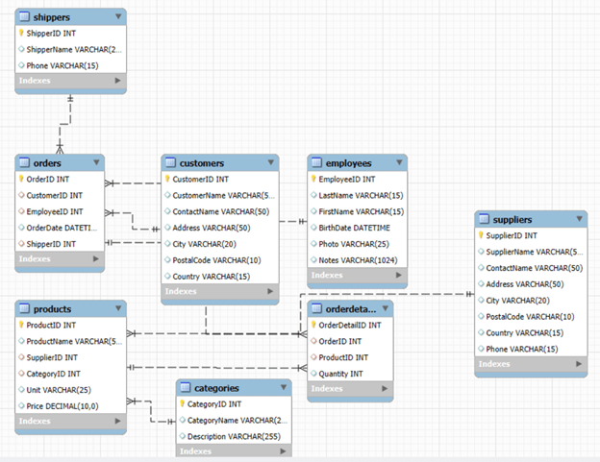This screenshot has width=600, height=462.
Task: Expand Indexes section of products table
Action: point(117,421)
